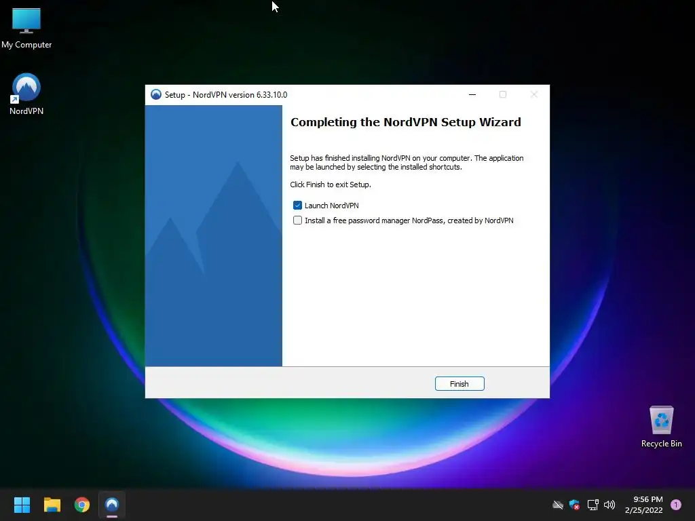Screen dimensions: 695x521
Task: Click the 'Setup has finished installing NordVPN' paragraph
Action: coord(407,163)
